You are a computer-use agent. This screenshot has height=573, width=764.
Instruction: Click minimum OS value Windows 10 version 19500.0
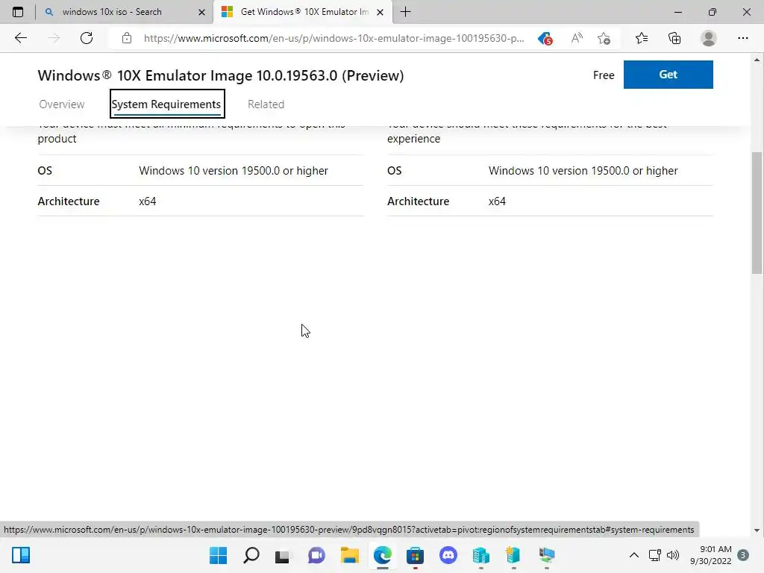234,171
